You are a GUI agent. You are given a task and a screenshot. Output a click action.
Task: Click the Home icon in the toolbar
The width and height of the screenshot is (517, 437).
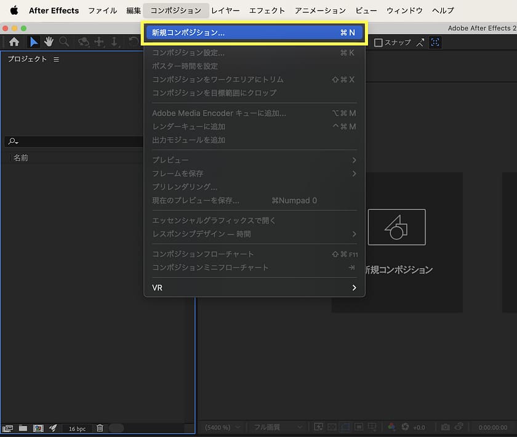click(14, 42)
